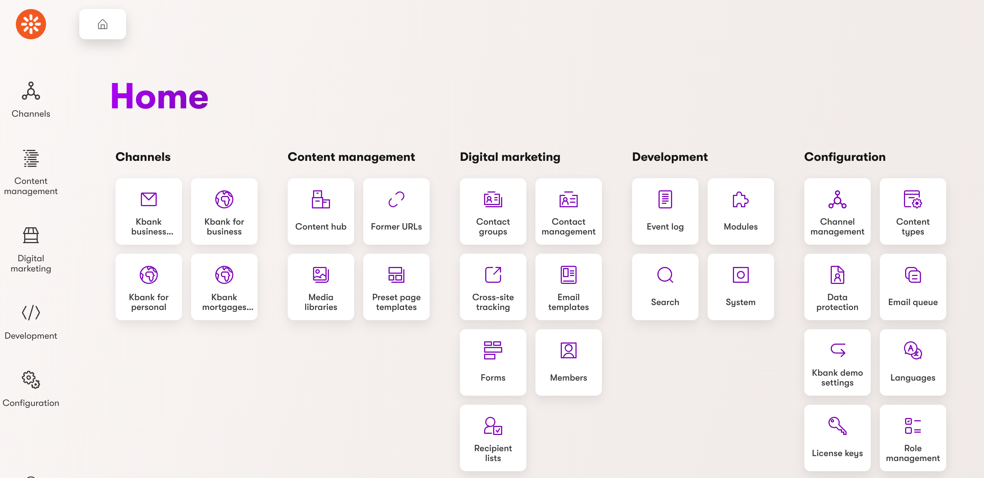
Task: Click the Kentico logo icon
Action: [31, 24]
